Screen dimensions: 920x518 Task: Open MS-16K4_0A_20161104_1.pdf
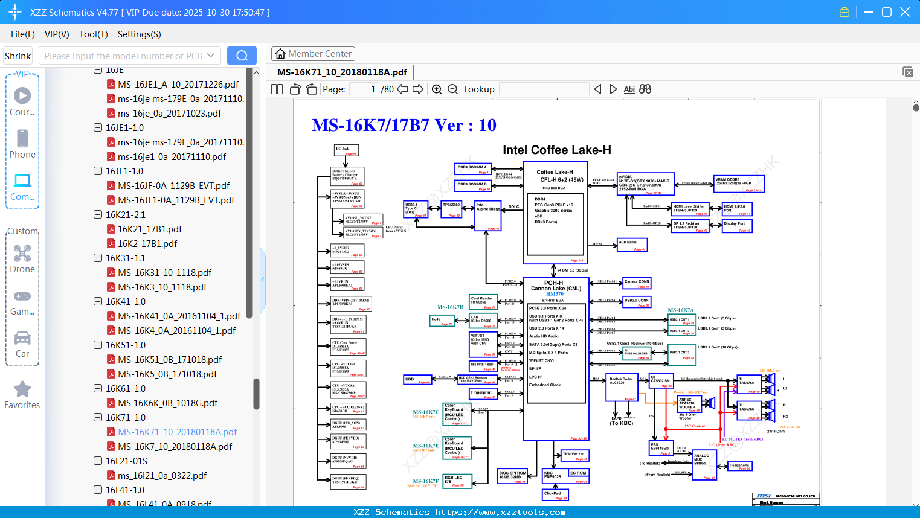pos(177,331)
